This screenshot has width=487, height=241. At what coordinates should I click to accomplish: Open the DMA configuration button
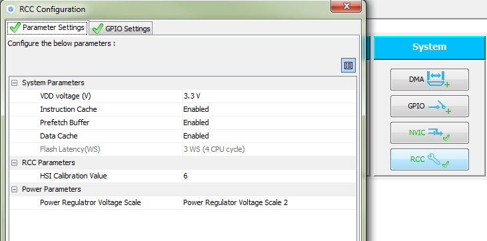[x=430, y=79]
